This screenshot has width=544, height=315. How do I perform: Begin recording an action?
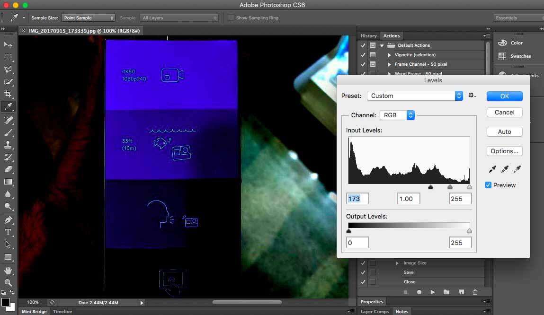[419, 292]
